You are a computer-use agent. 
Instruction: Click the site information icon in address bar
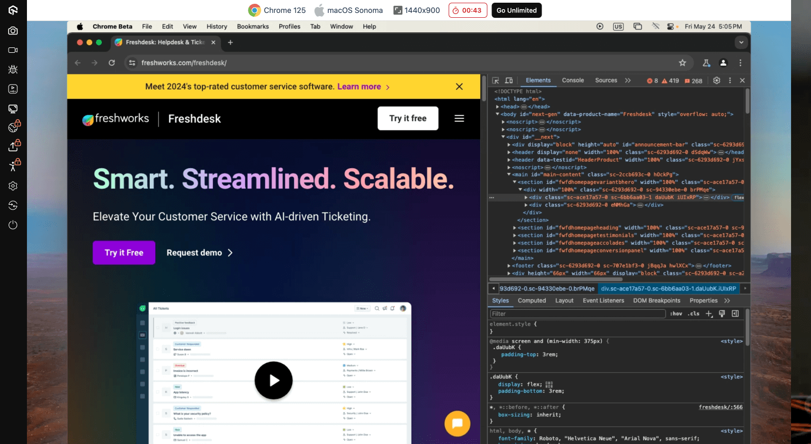click(x=132, y=63)
